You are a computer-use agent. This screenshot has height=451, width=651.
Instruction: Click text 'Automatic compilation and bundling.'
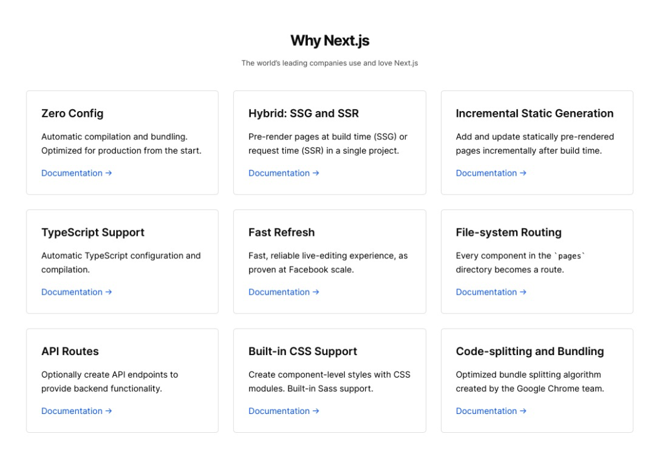[114, 137]
